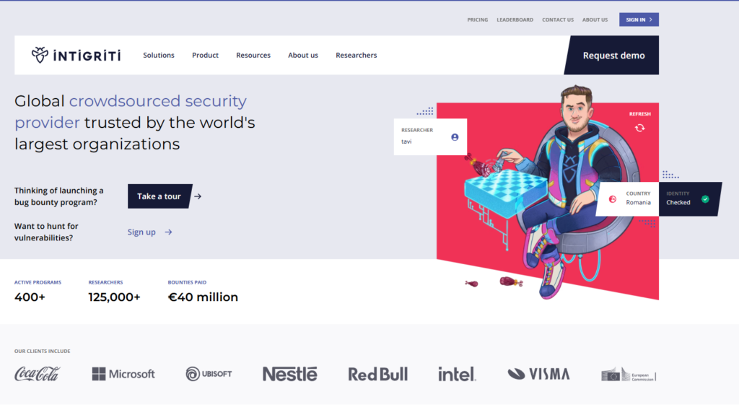
Task: Select About us in main navigation
Action: (x=303, y=55)
